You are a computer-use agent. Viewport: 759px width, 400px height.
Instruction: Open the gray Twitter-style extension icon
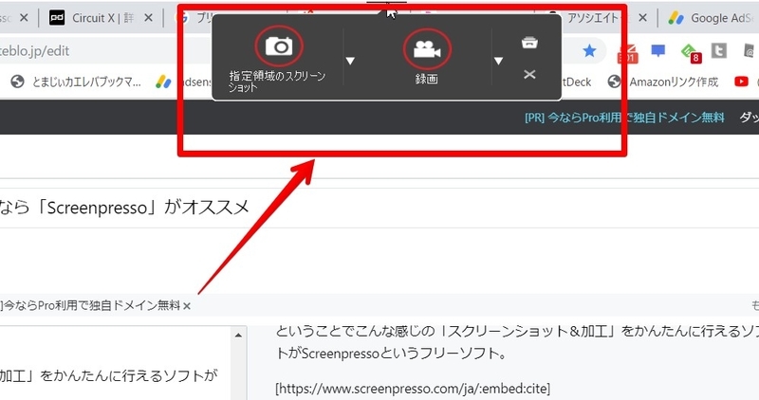click(x=719, y=50)
